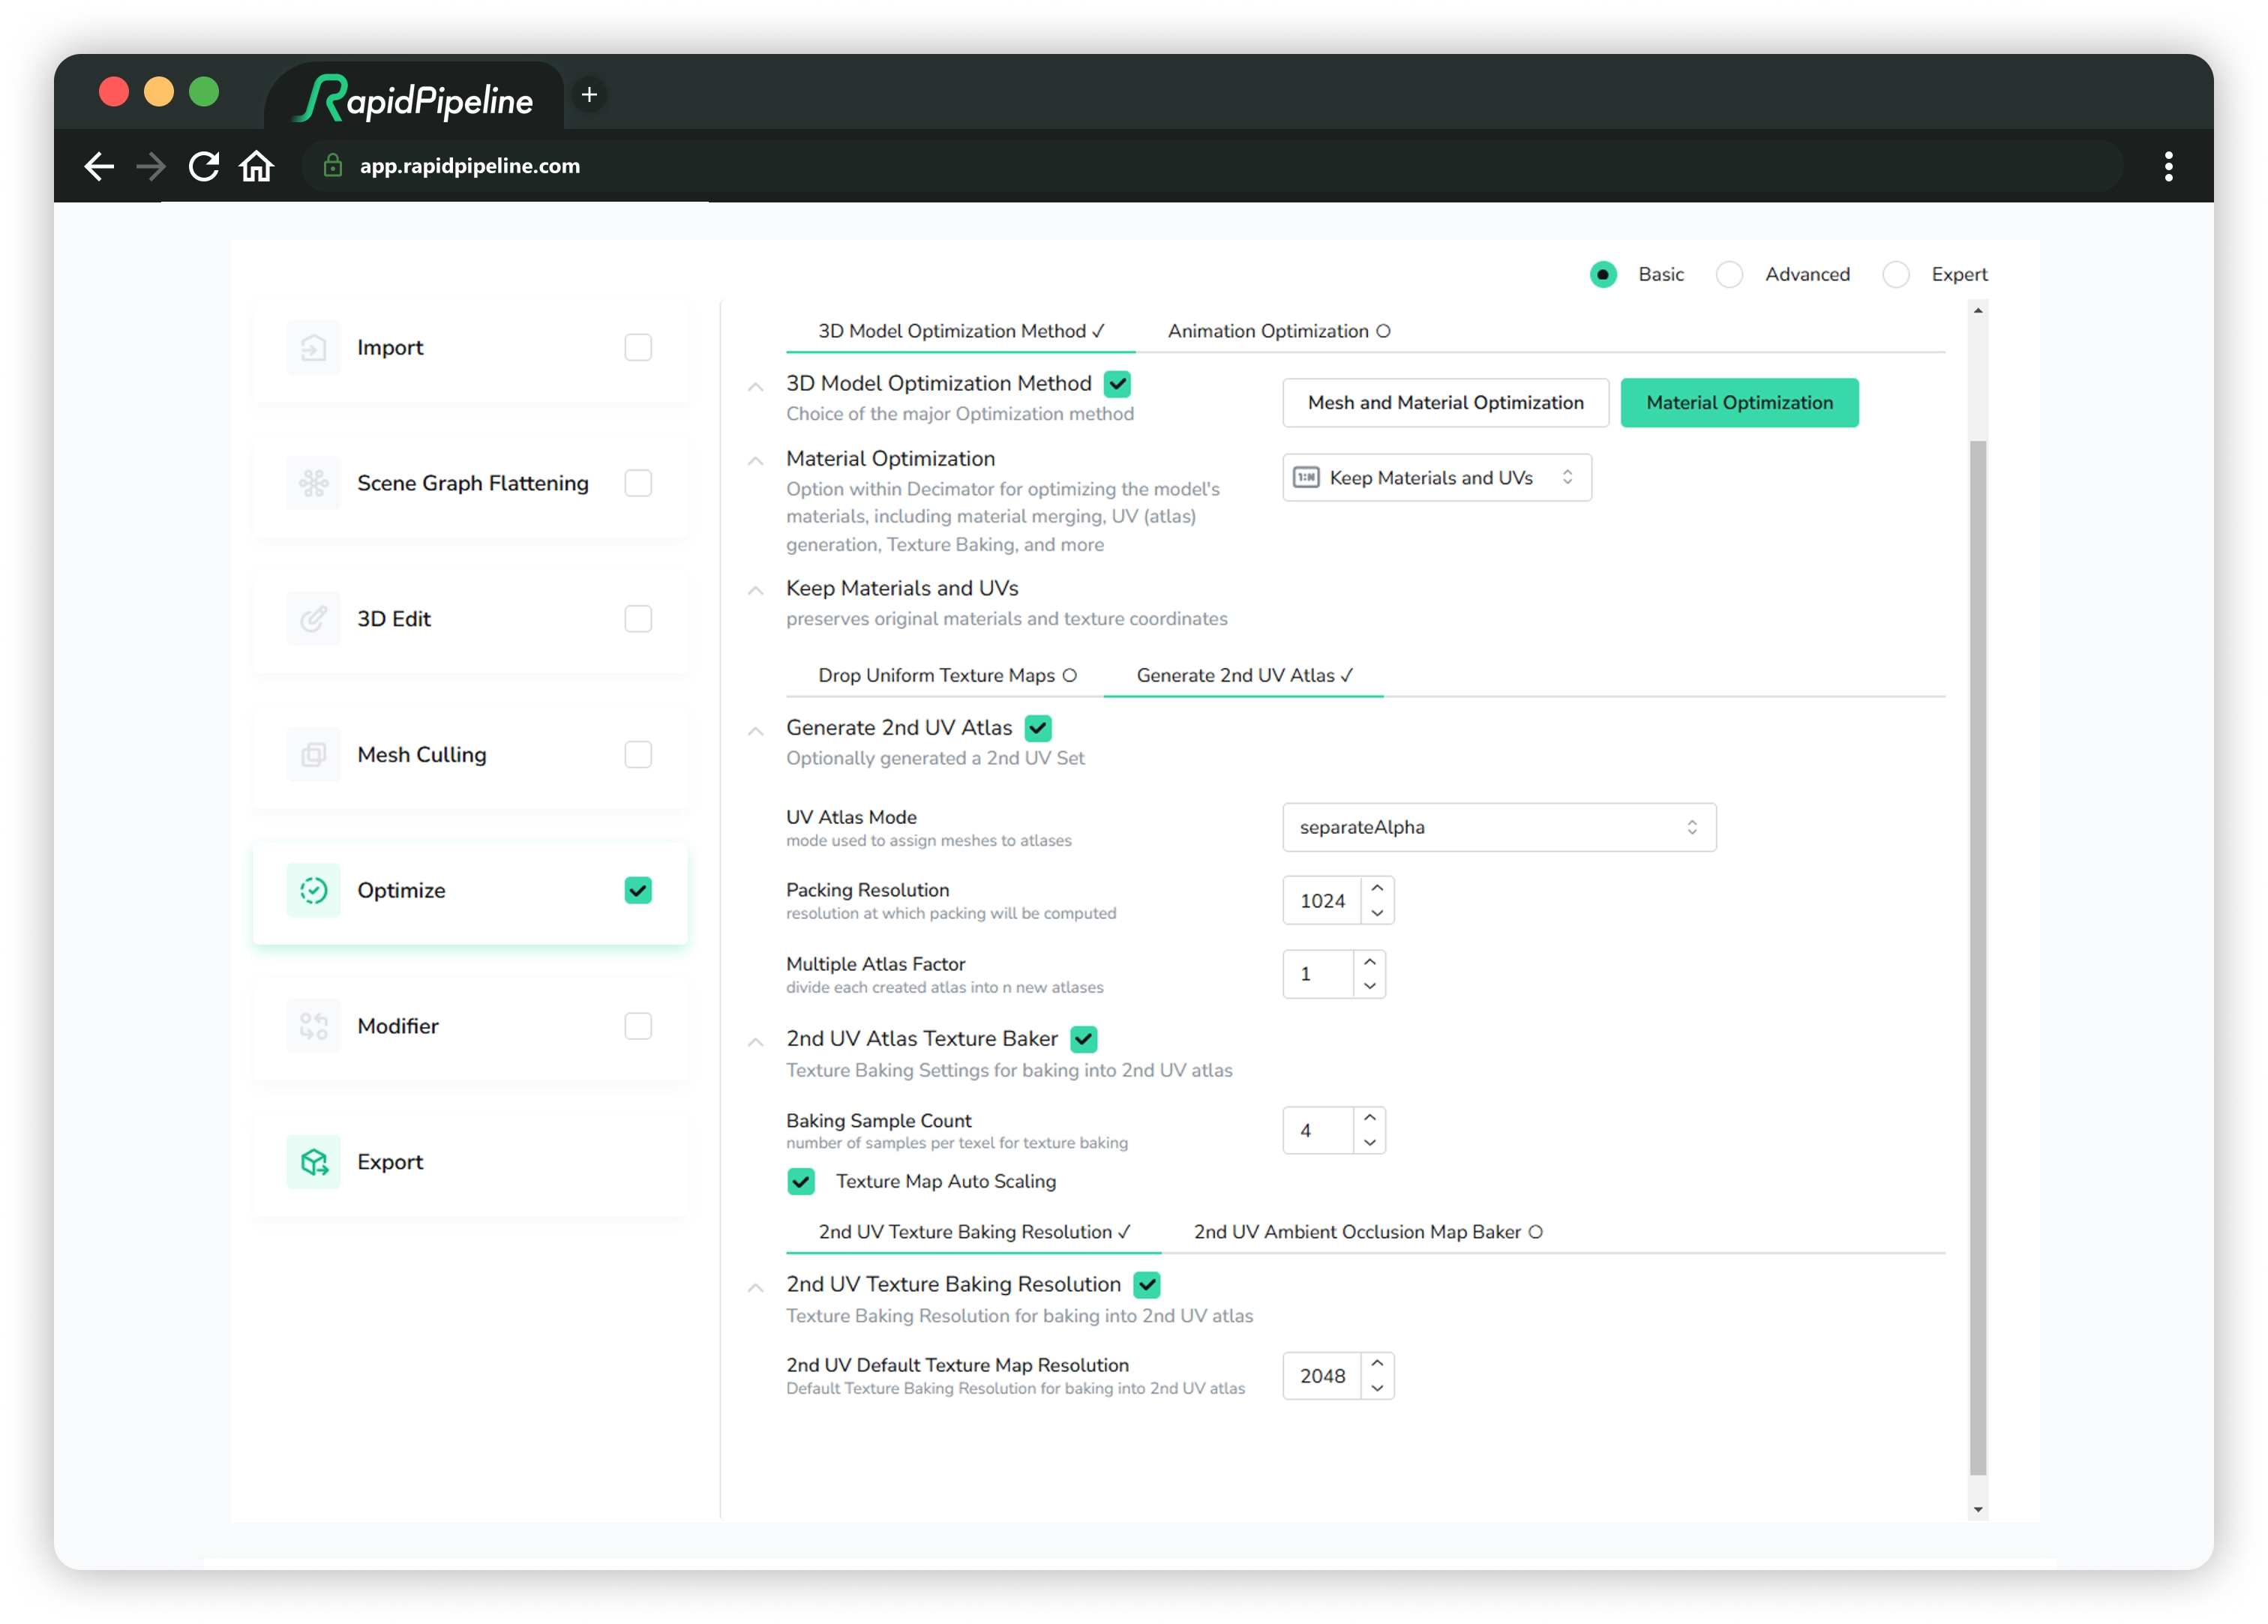
Task: Open Drop Uniform Texture Maps tab
Action: pos(946,676)
